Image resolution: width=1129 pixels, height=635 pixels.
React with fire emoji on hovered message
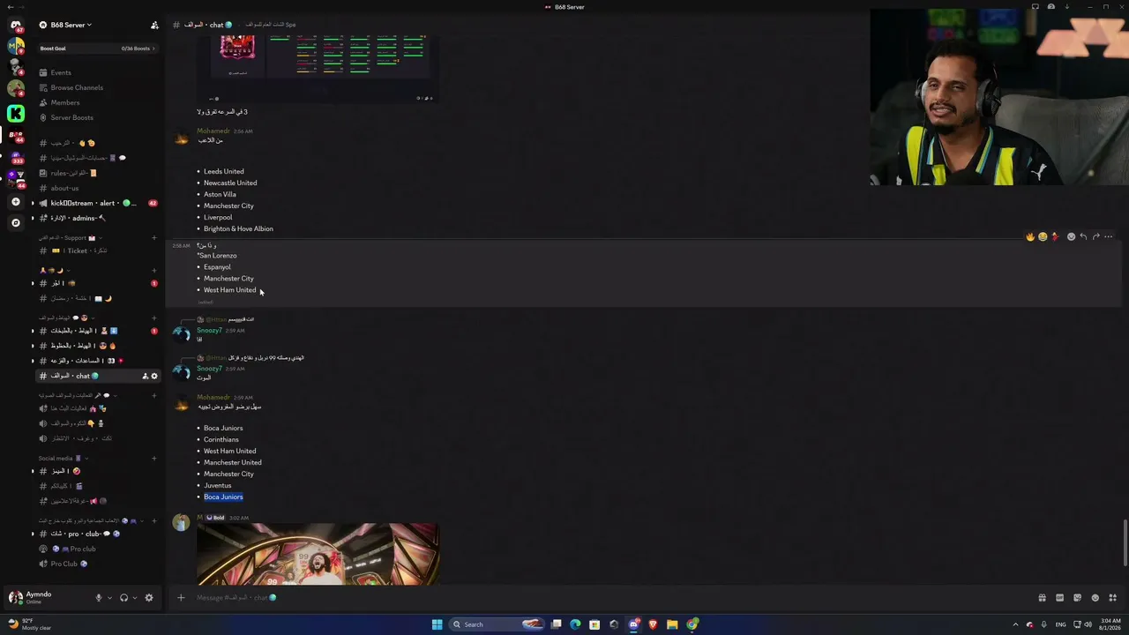click(x=1030, y=236)
